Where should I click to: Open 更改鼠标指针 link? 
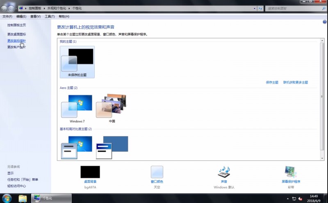tap(16, 41)
